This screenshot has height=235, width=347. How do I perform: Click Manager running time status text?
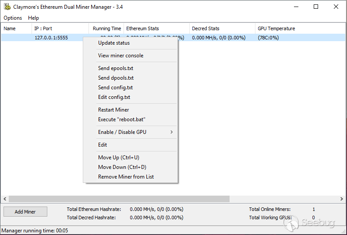tap(35, 231)
